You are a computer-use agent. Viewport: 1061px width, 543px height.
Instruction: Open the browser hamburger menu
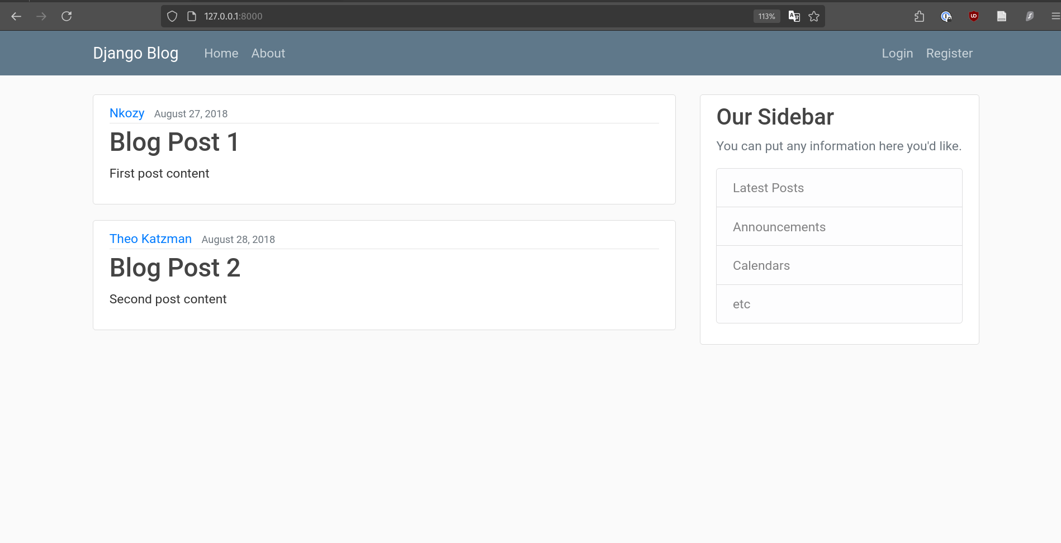(x=1055, y=16)
